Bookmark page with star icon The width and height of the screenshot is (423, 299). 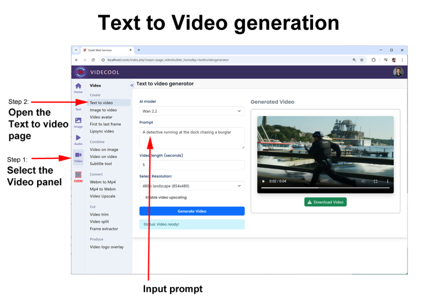(x=361, y=60)
